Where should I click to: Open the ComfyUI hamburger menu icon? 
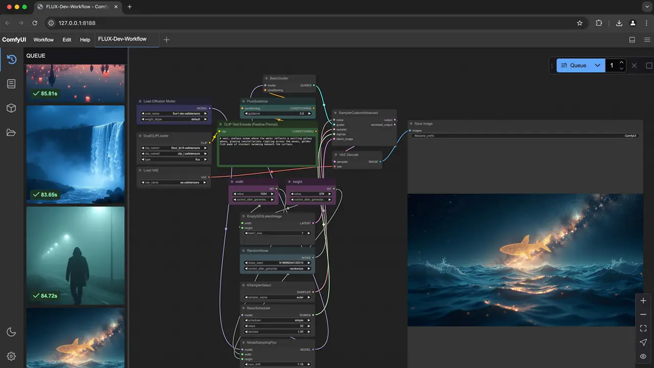click(x=646, y=39)
